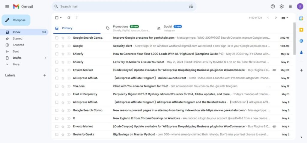307x143 pixels.
Task: Star the You.com Telegram email
Action: 63,86
